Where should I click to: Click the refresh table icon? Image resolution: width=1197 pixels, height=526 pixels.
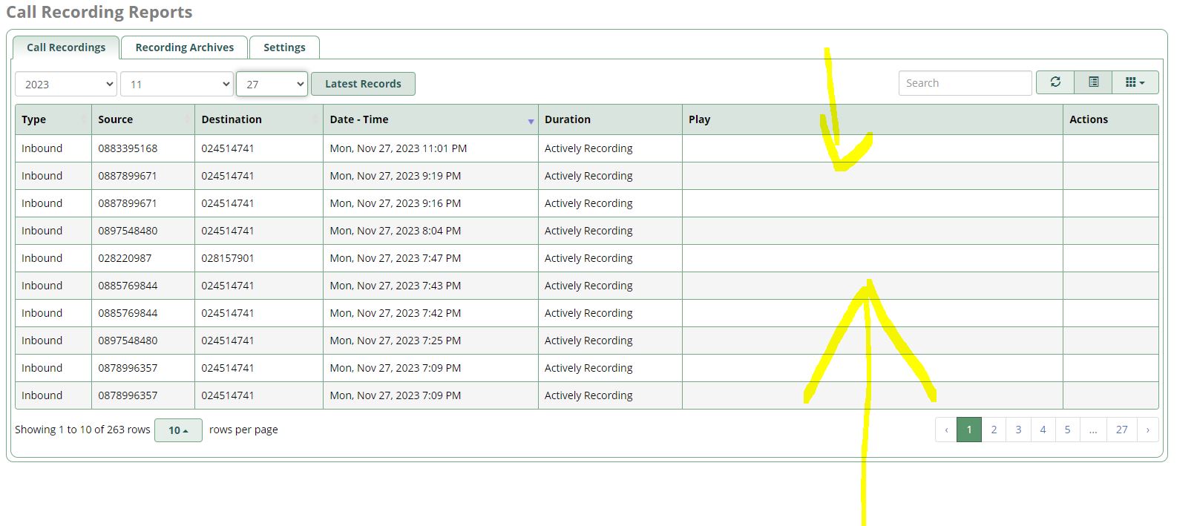pyautogui.click(x=1055, y=82)
